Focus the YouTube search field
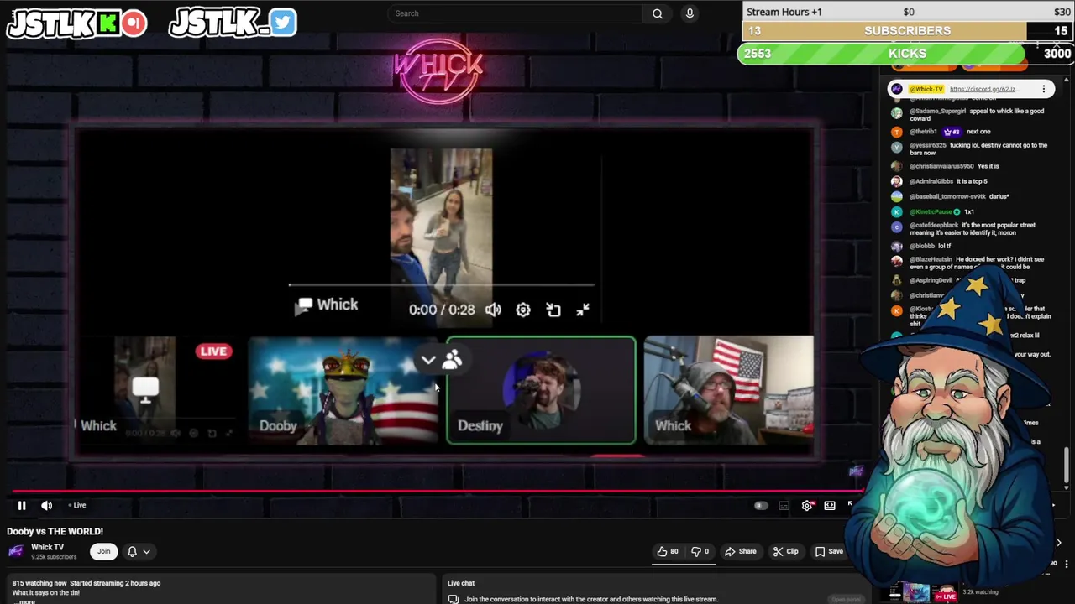This screenshot has height=604, width=1075. coord(517,13)
